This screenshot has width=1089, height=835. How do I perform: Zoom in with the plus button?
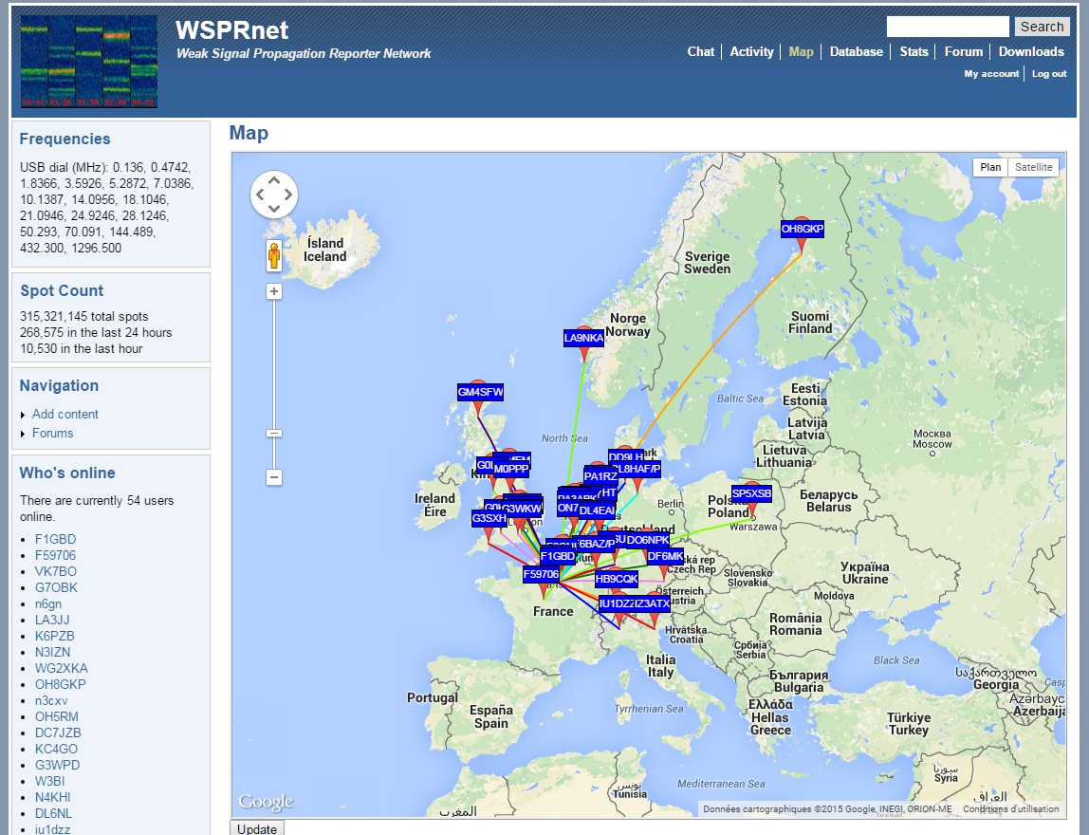point(274,291)
